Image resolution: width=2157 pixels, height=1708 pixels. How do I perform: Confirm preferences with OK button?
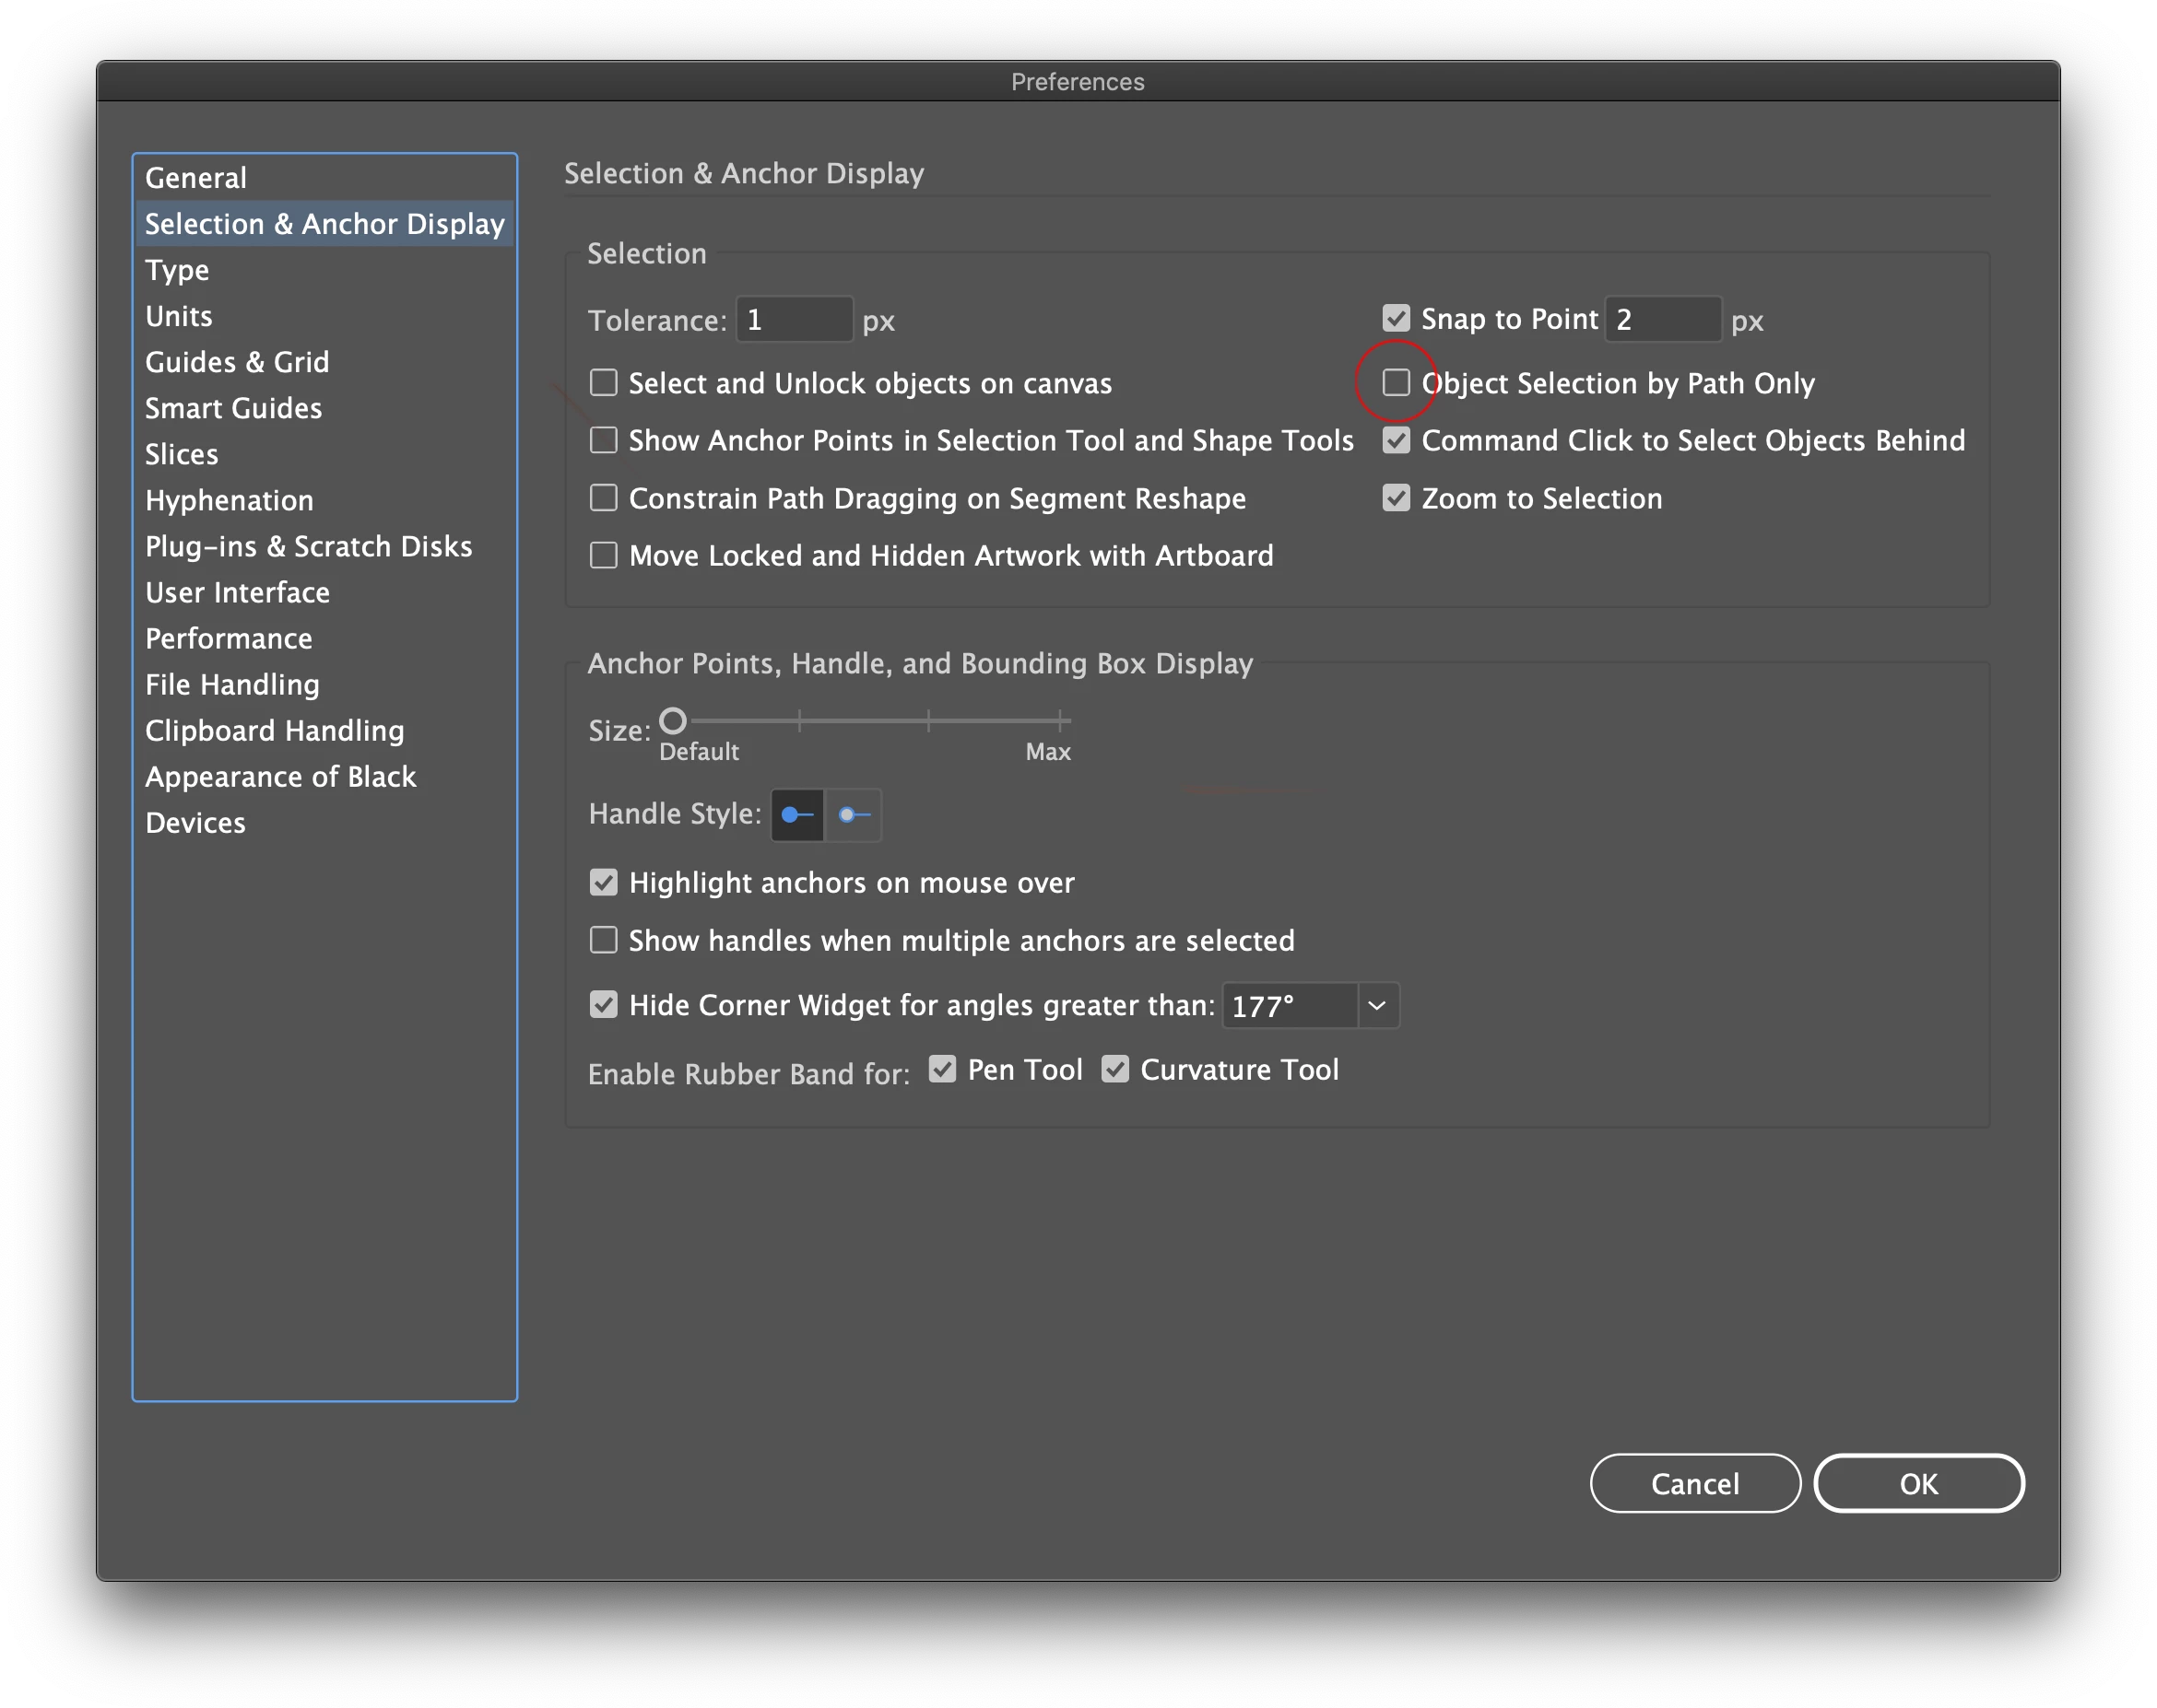pos(1918,1484)
